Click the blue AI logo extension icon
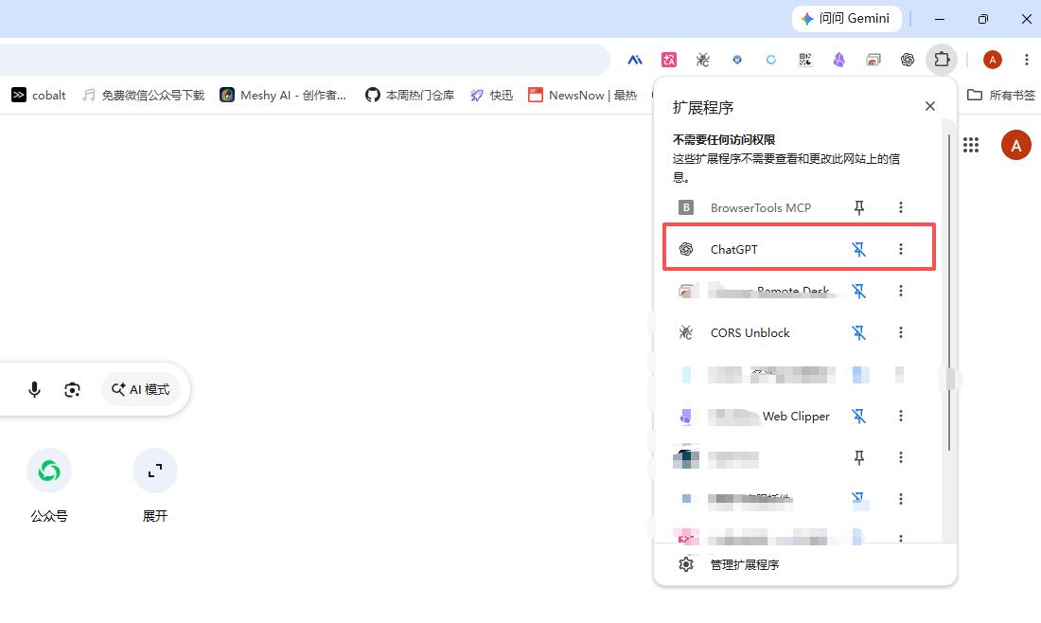Image resolution: width=1041 pixels, height=623 pixels. [635, 60]
